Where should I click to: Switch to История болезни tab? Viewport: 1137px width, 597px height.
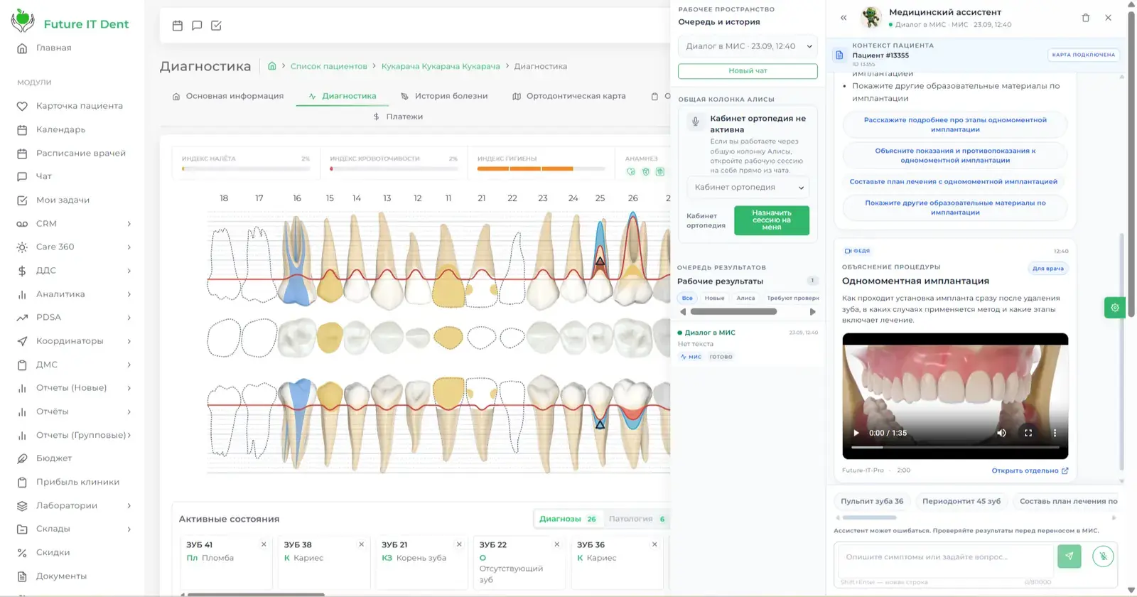443,96
